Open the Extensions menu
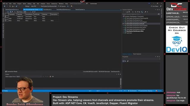 coord(54,4)
